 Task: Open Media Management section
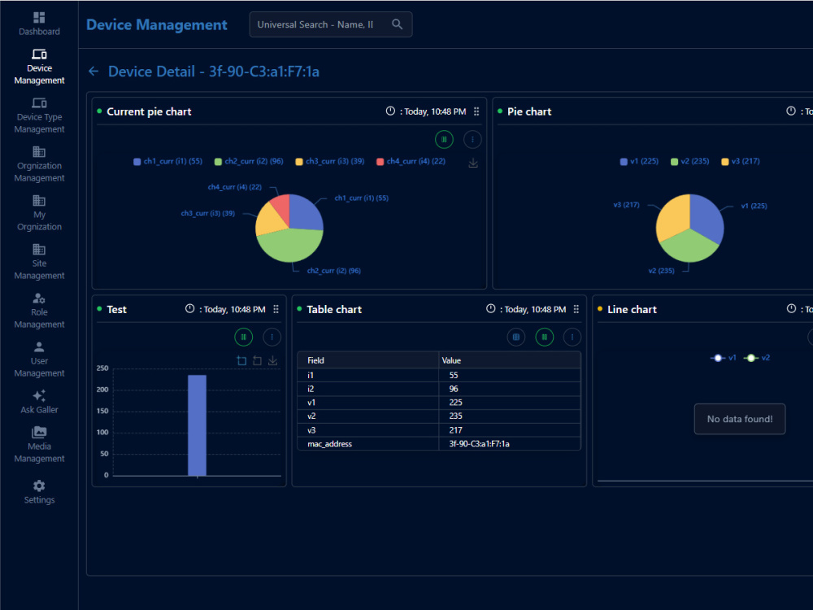(39, 445)
